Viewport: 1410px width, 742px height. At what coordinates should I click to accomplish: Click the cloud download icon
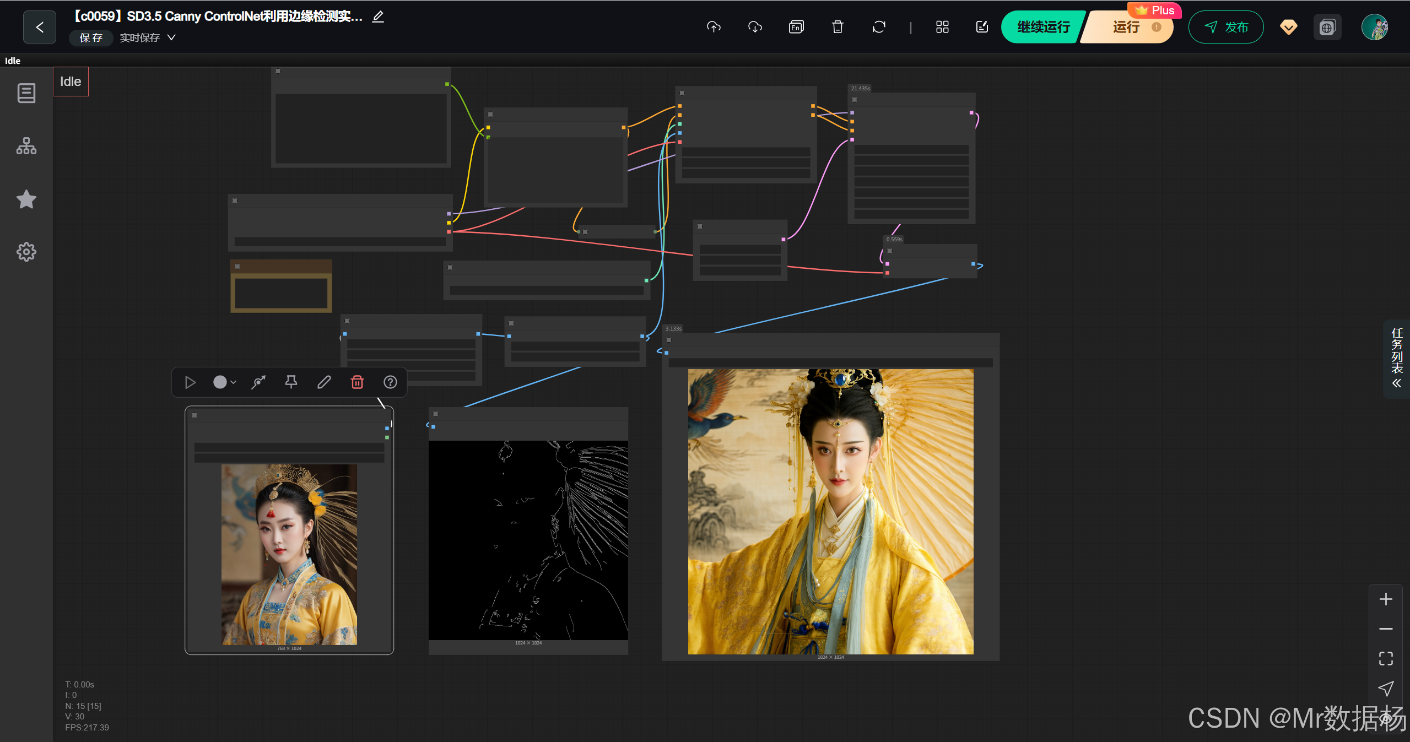pyautogui.click(x=755, y=27)
